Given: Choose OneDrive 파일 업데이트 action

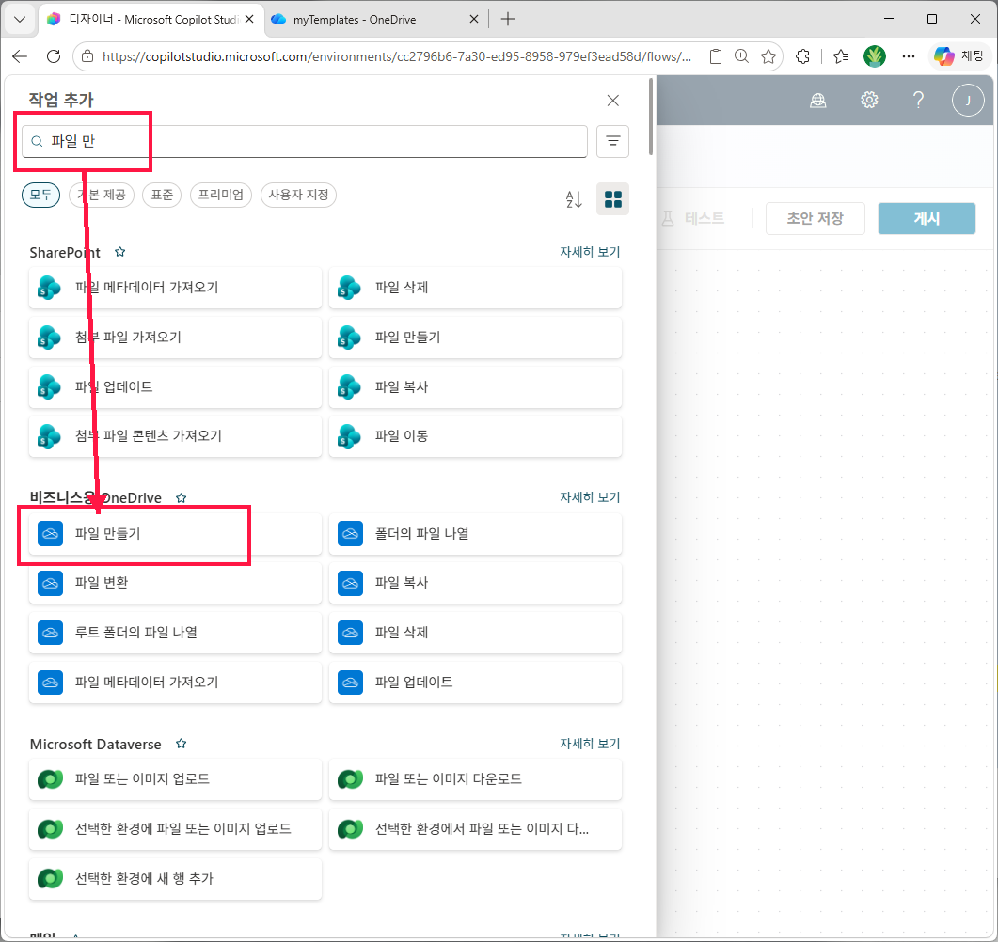Looking at the screenshot, I should coord(475,682).
